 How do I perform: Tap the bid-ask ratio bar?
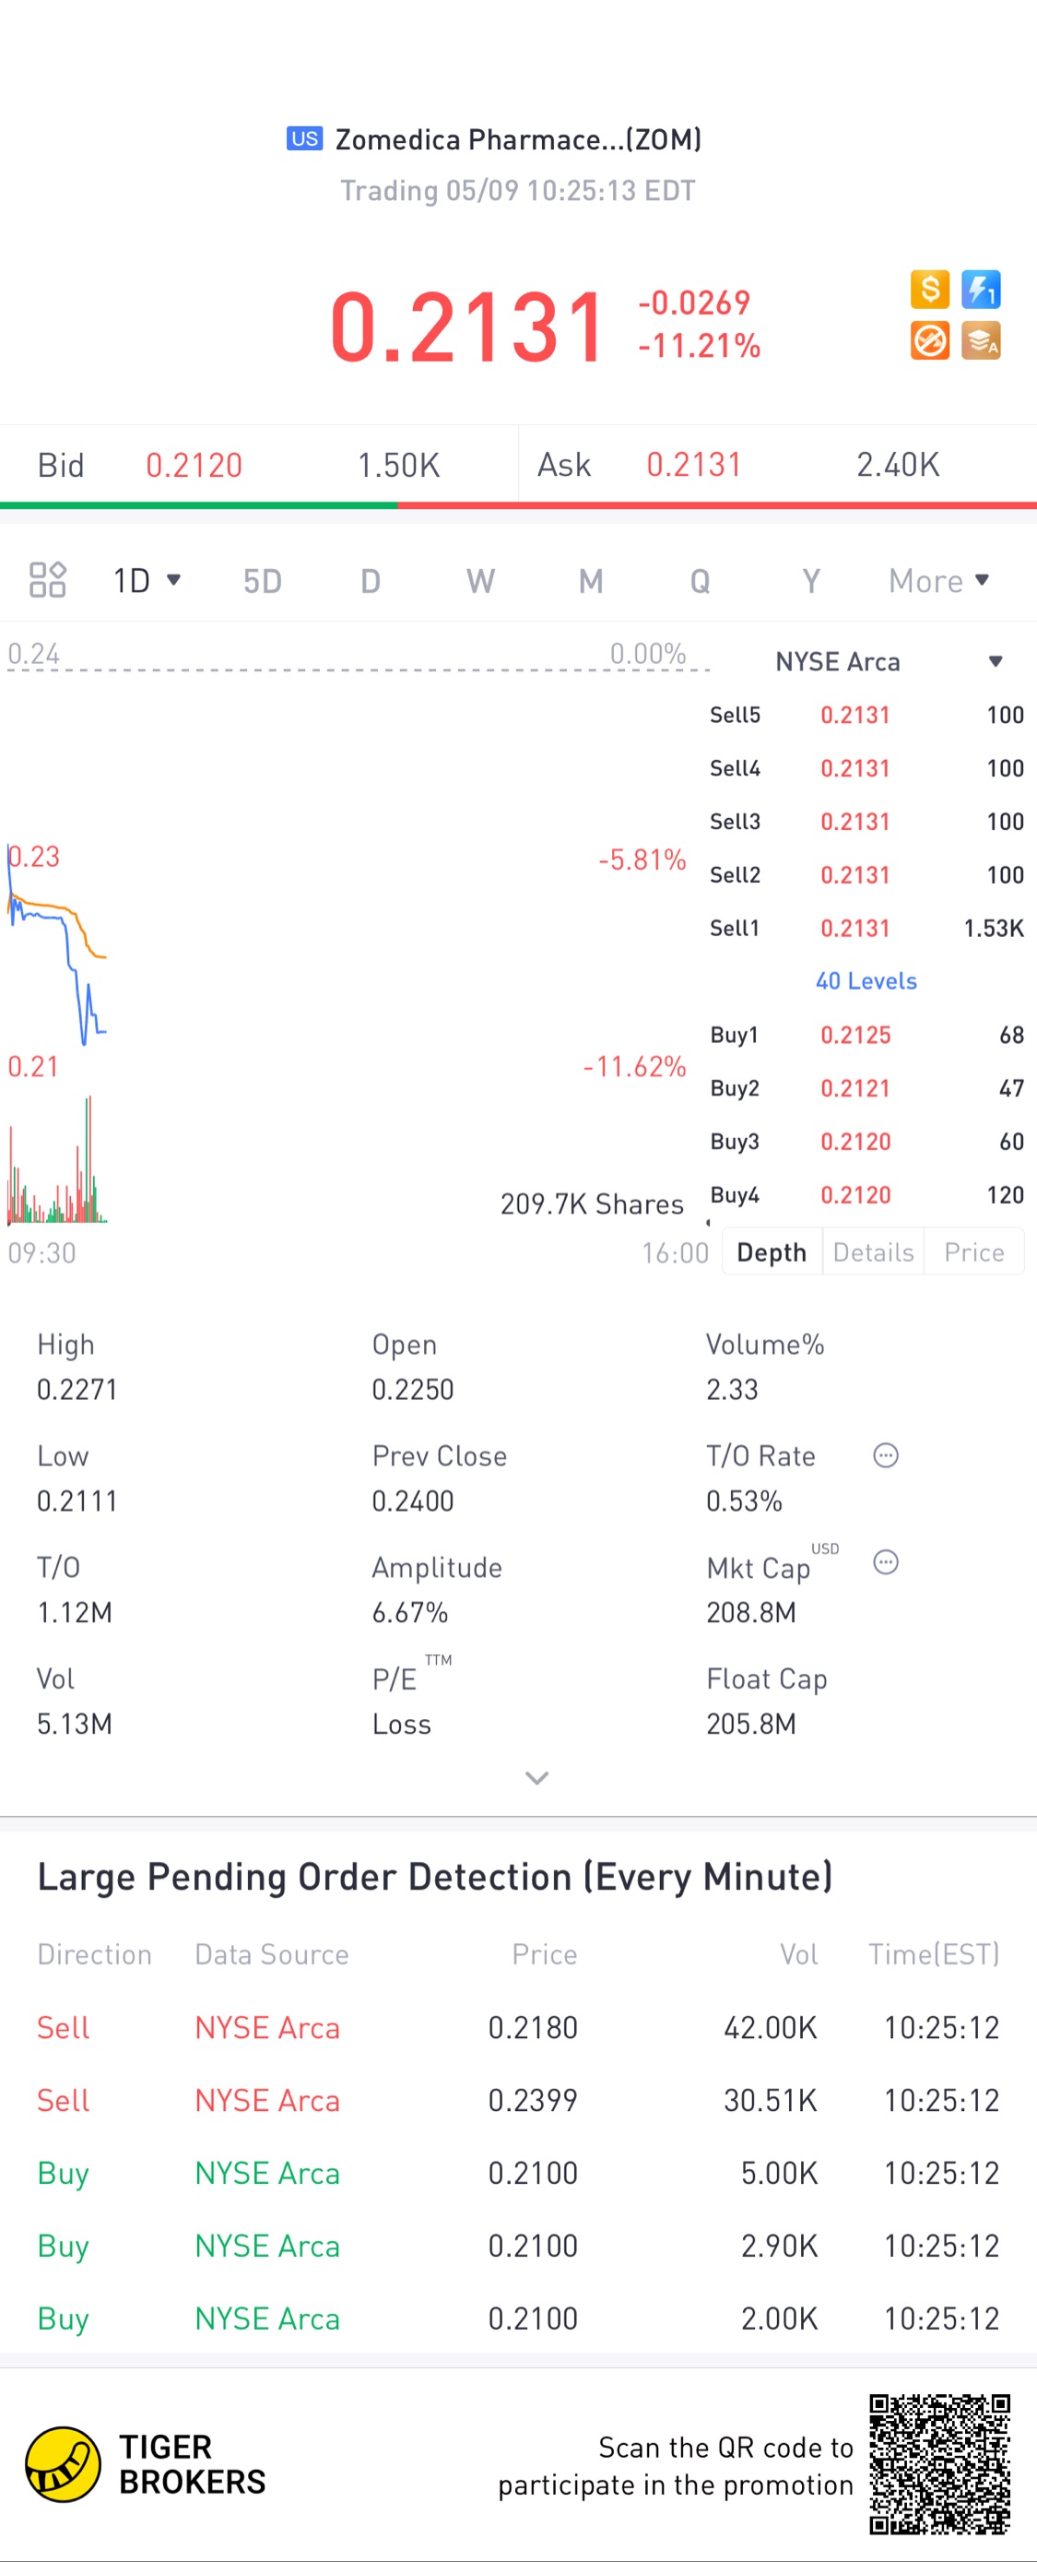point(518,505)
